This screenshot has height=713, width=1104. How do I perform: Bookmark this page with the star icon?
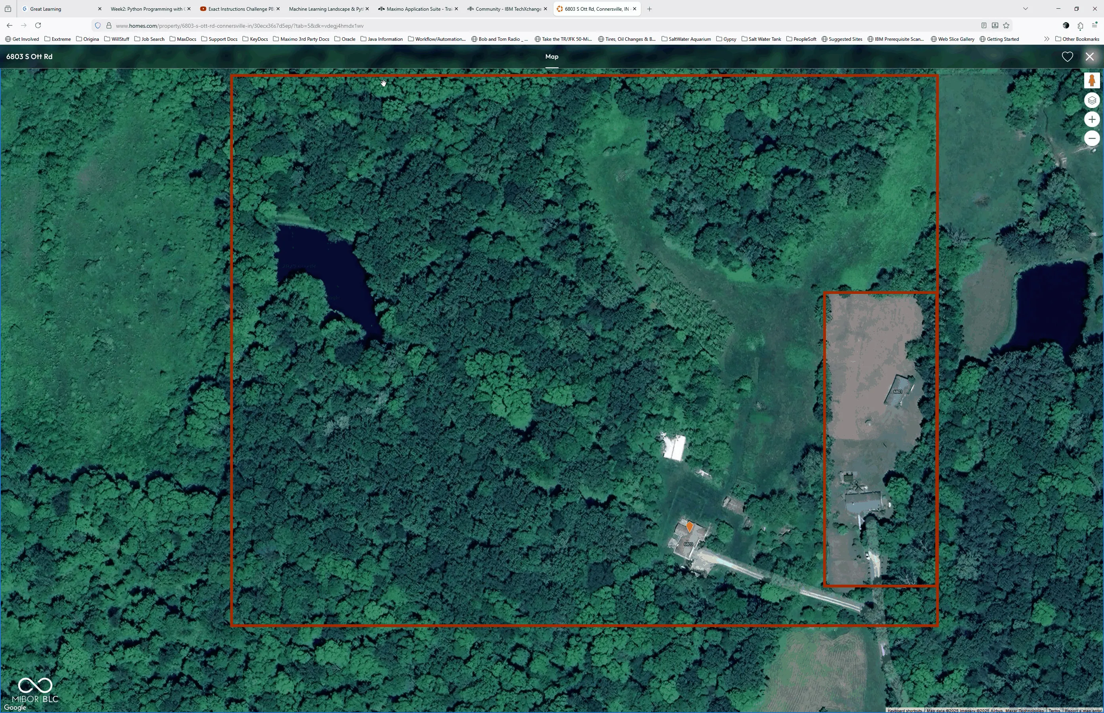(x=1006, y=25)
